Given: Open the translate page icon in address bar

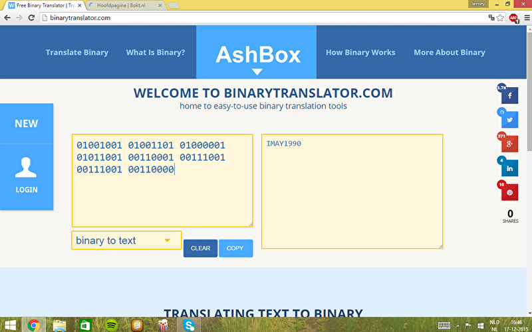Looking at the screenshot, I should click(x=491, y=17).
